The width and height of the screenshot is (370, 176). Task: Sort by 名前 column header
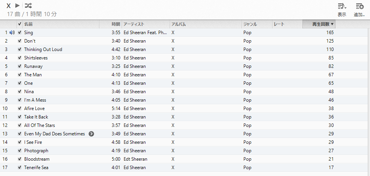tap(61, 24)
